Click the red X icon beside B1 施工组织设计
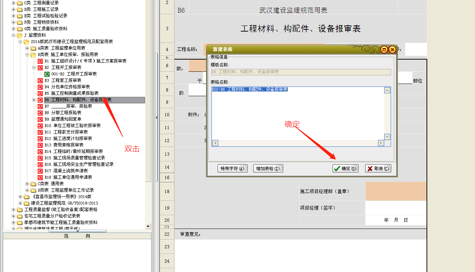 pyautogui.click(x=40, y=61)
